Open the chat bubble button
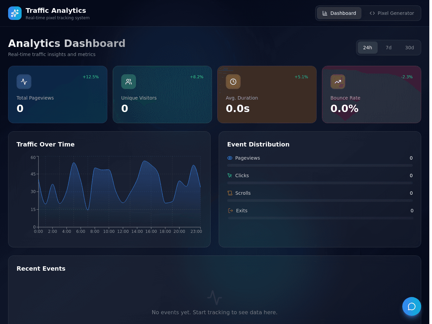This screenshot has width=432, height=324. click(412, 306)
